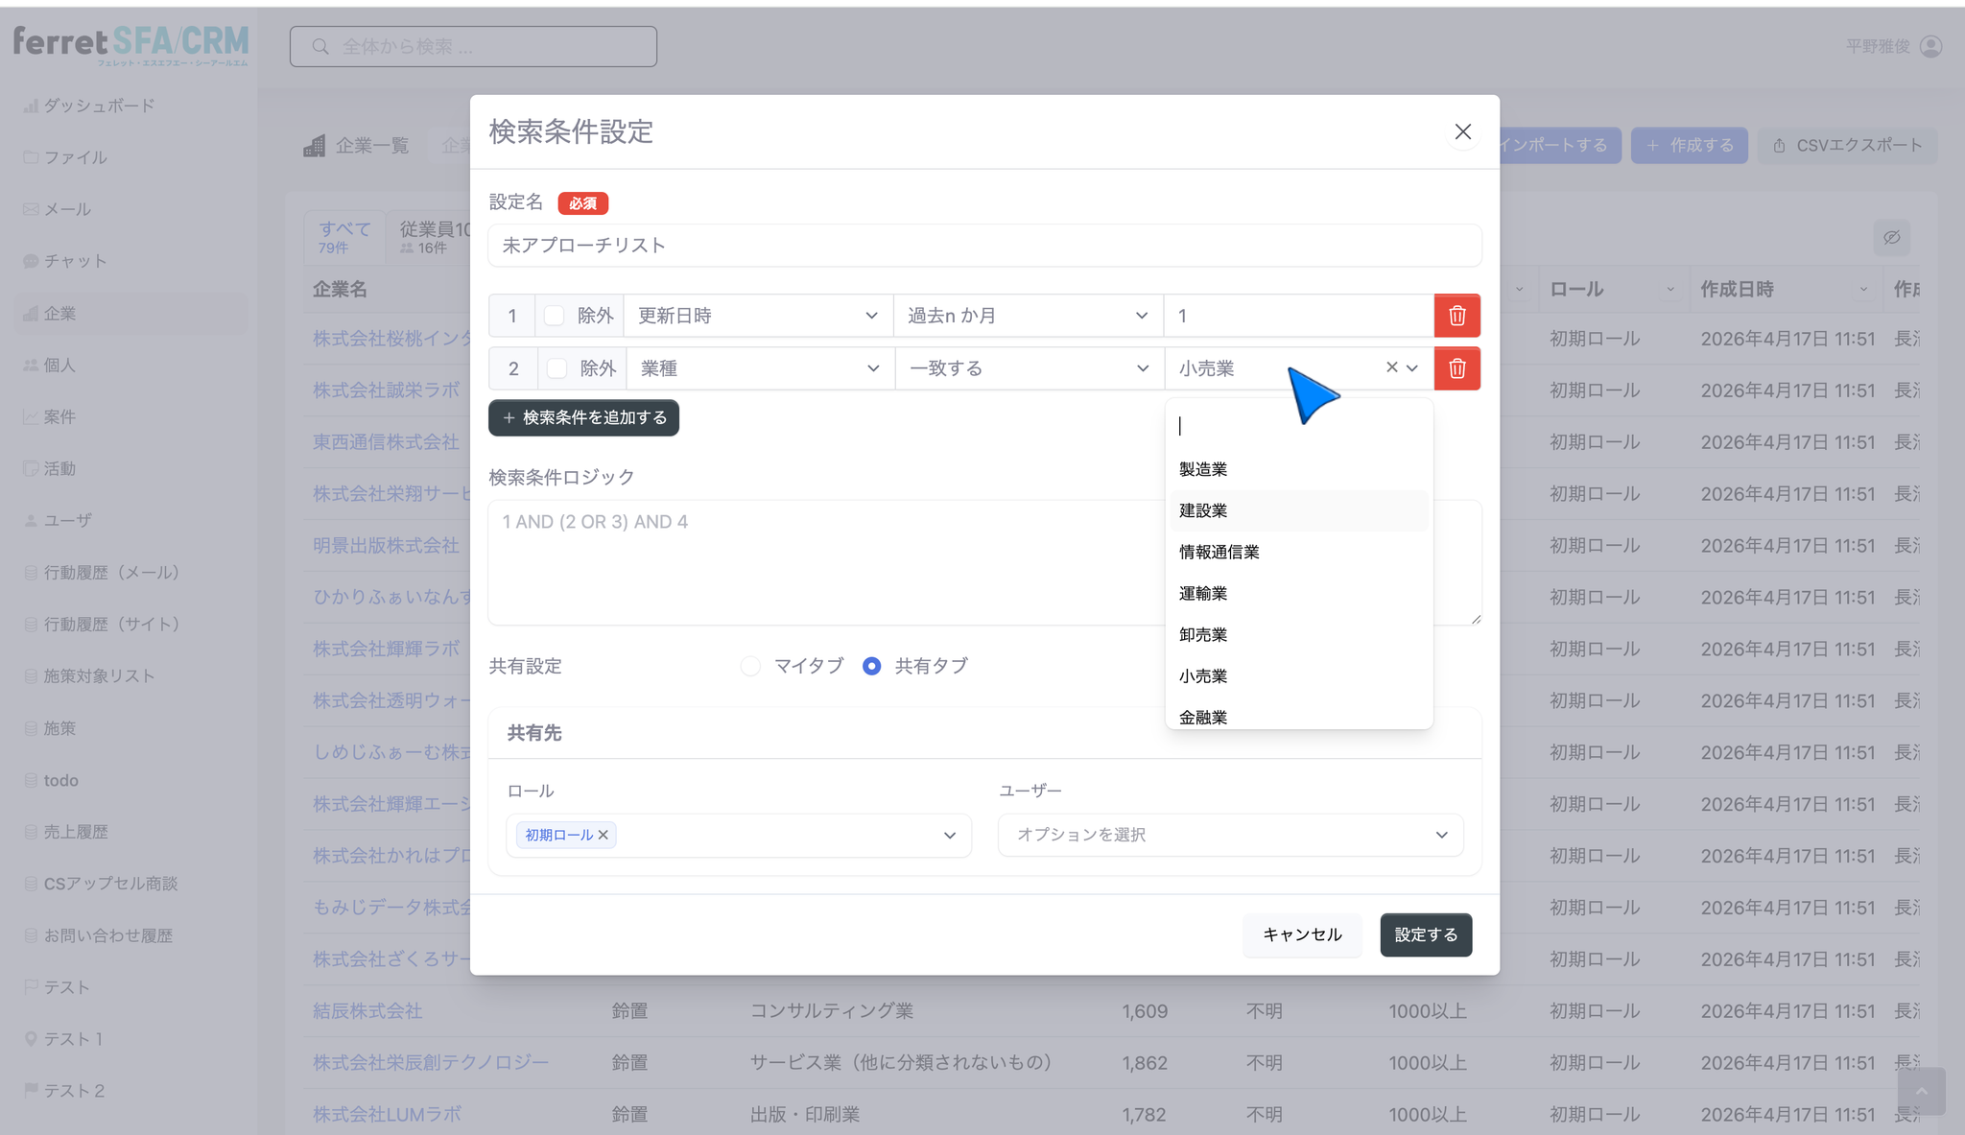
Task: Click the 個人 people sidebar icon
Action: pyautogui.click(x=31, y=365)
